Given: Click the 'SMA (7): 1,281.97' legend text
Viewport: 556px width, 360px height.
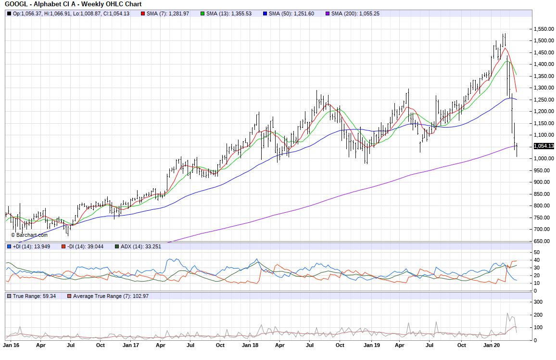Looking at the screenshot, I should coord(168,13).
